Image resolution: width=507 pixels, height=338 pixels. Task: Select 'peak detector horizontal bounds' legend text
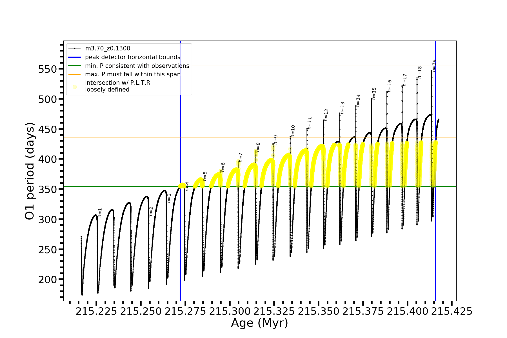(x=132, y=57)
